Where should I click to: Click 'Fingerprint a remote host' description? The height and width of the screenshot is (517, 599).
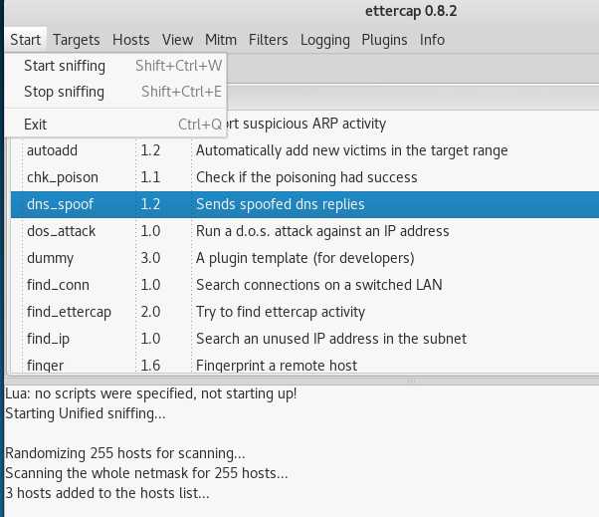coord(277,366)
